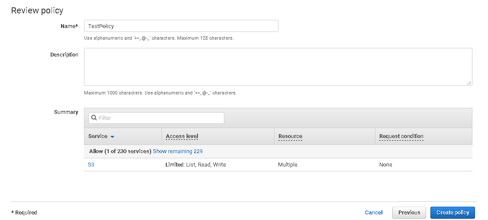
Task: Click the magnifier icon in Filter box
Action: tap(94, 118)
